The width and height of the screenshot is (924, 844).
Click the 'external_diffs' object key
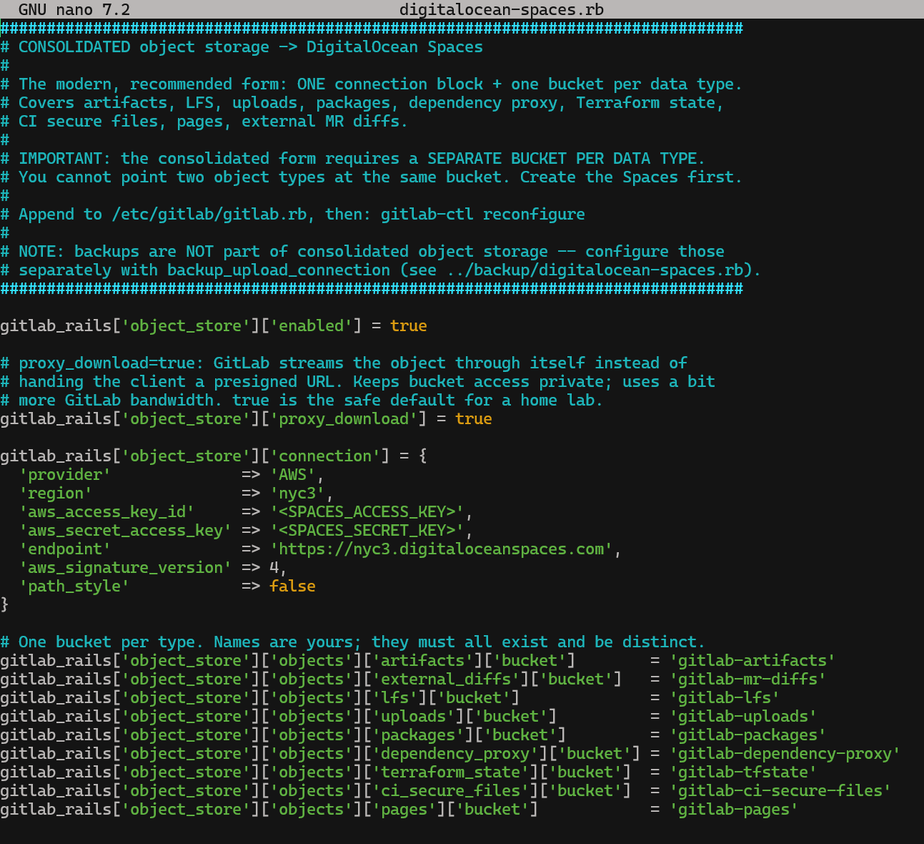coord(446,679)
